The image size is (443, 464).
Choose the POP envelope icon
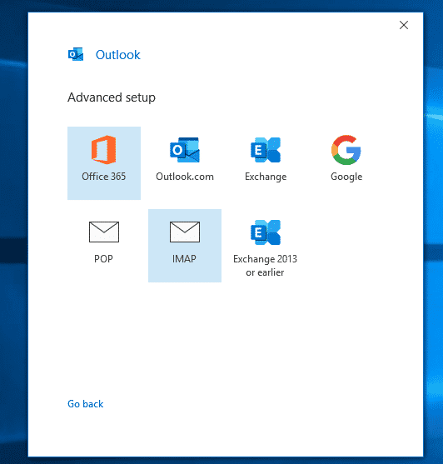click(104, 232)
